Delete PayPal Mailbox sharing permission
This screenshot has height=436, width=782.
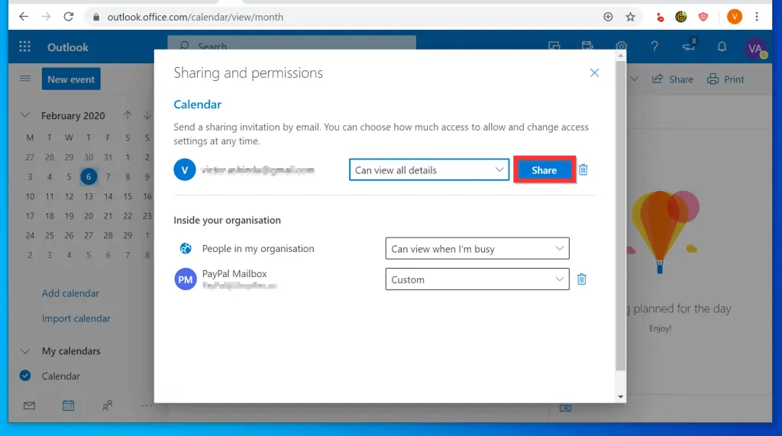click(581, 279)
